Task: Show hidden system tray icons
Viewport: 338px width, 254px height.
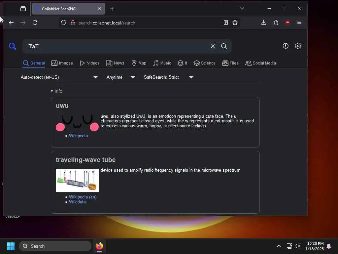Action: click(x=279, y=246)
